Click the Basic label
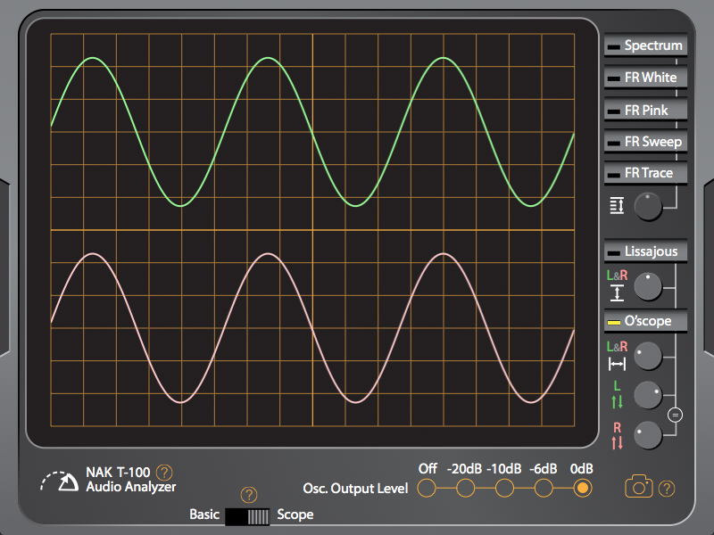 point(204,514)
